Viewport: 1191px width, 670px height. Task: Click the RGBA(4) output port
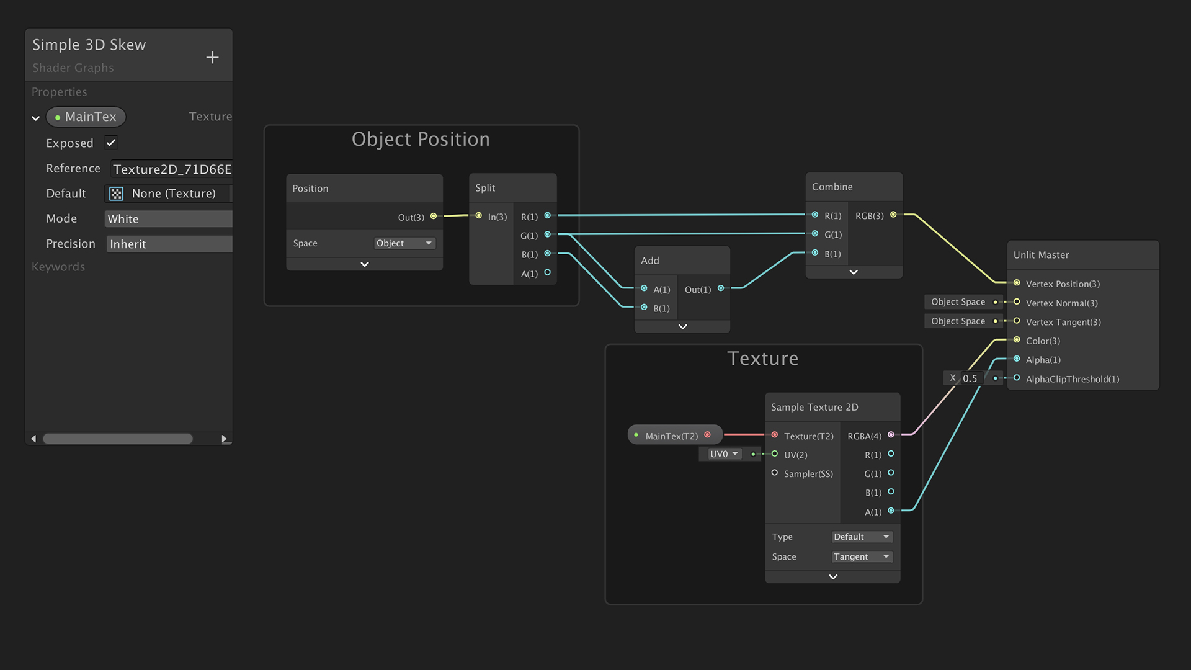(891, 435)
